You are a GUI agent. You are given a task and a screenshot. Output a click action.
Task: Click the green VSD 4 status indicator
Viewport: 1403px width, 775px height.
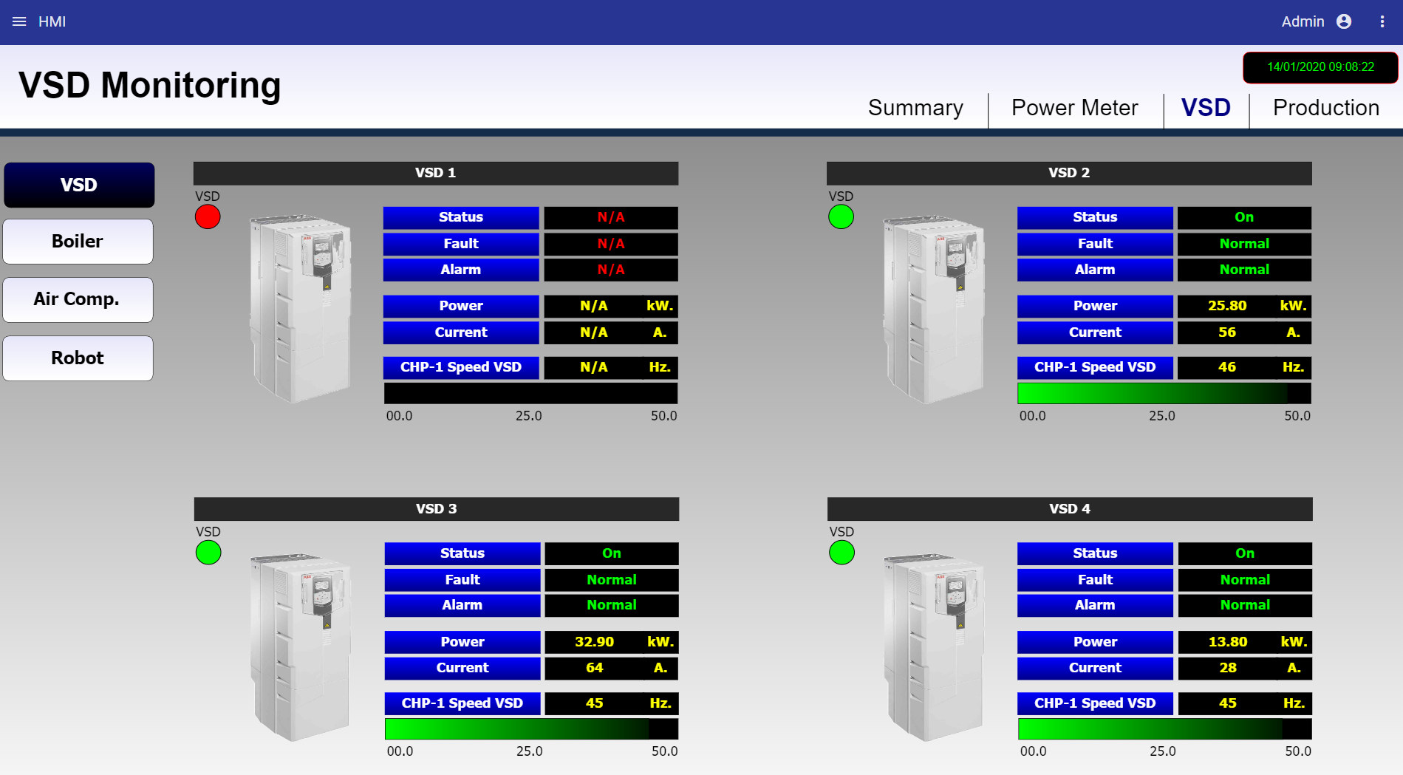842,553
